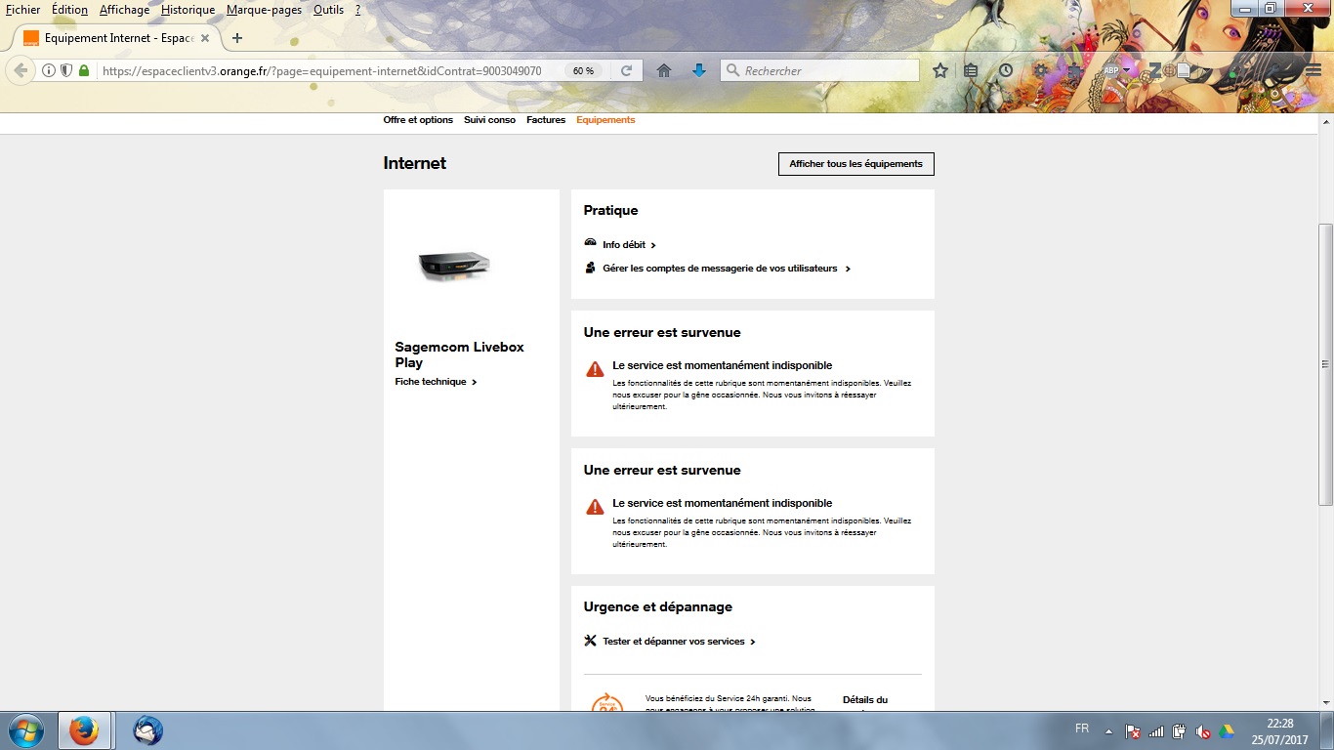Open the Outils menu
The width and height of the screenshot is (1334, 750).
[x=328, y=10]
